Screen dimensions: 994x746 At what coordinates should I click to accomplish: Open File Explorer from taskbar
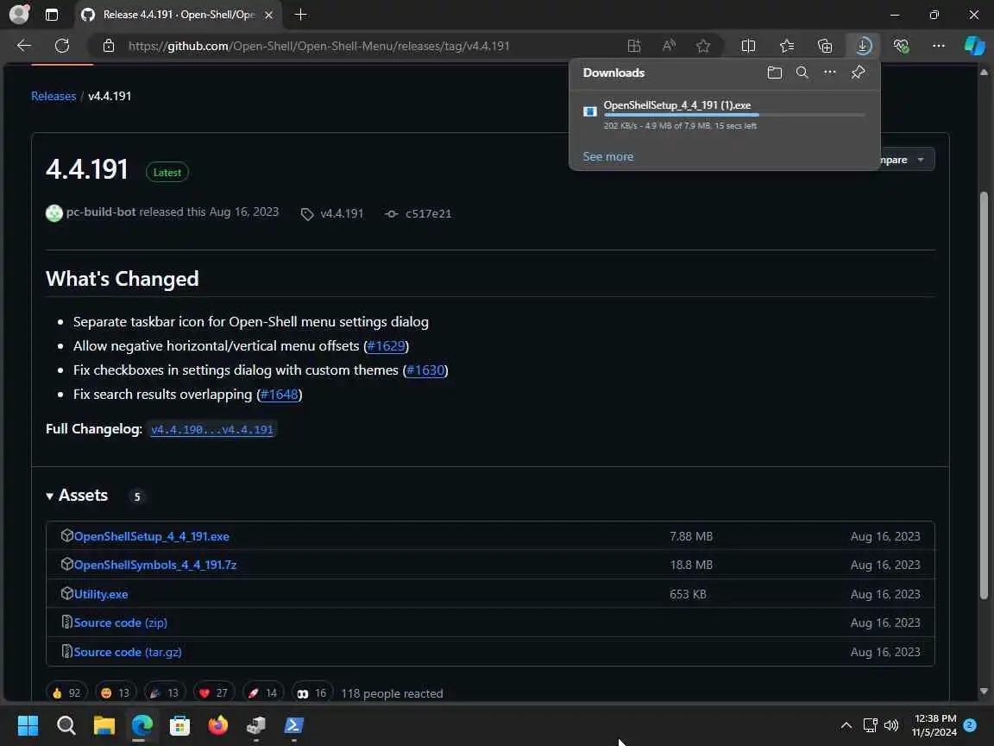pyautogui.click(x=104, y=725)
